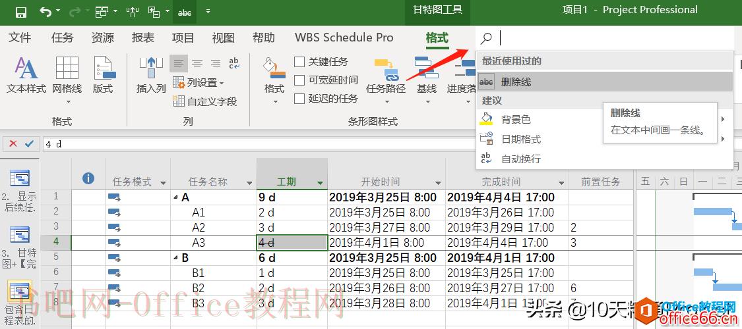Open the Text Styles (文本样式) tool
This screenshot has width=742, height=329.
coord(26,76)
